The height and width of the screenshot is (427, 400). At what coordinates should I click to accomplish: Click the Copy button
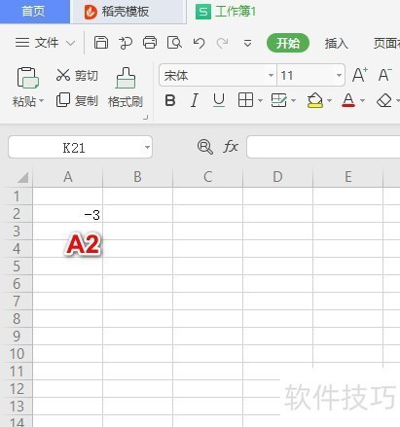(x=77, y=100)
